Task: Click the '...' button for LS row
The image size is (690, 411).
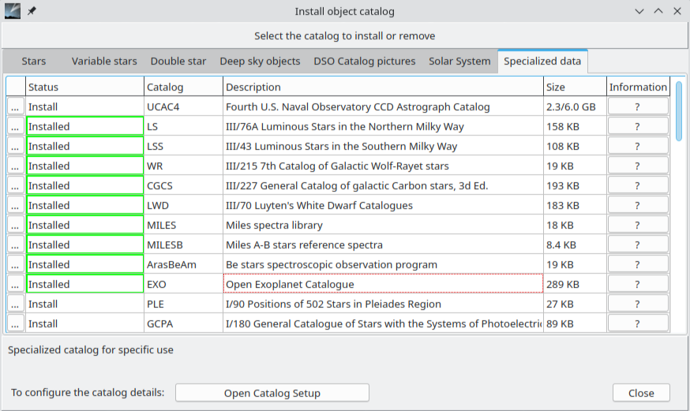Action: pos(16,126)
